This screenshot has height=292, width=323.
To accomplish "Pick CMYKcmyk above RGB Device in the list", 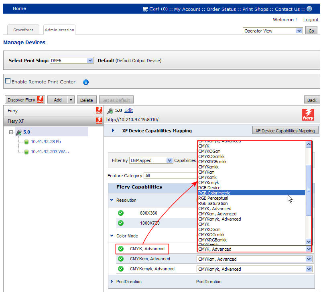I will pyautogui.click(x=252, y=182).
